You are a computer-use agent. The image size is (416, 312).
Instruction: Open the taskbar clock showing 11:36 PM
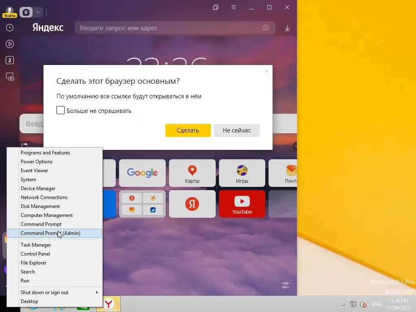click(x=399, y=304)
